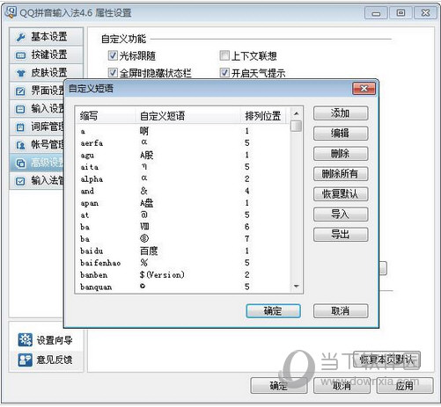Select the 'ba' row with position 7
Image resolution: width=441 pixels, height=407 pixels.
[183, 239]
